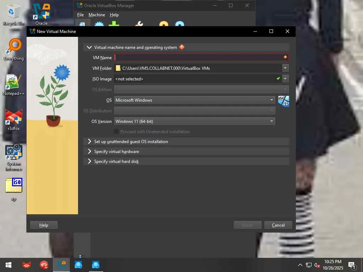363x272 pixels.
Task: Click the muted volume tray icon
Action: 317,265
